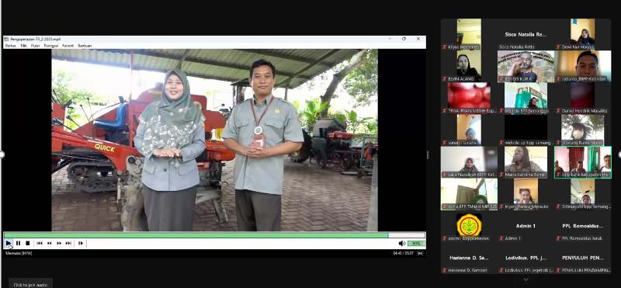Skip to previous file using the Previous icon
Screen dimensions: 621x288
(x=40, y=243)
